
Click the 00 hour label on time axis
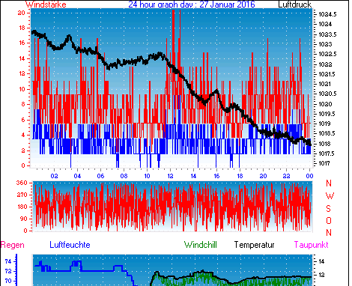309,176
